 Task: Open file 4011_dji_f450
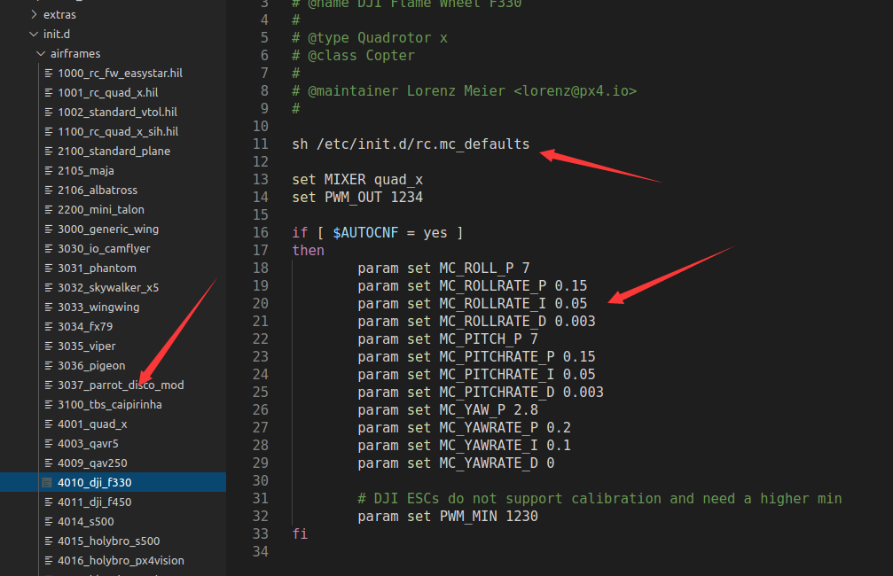(95, 502)
